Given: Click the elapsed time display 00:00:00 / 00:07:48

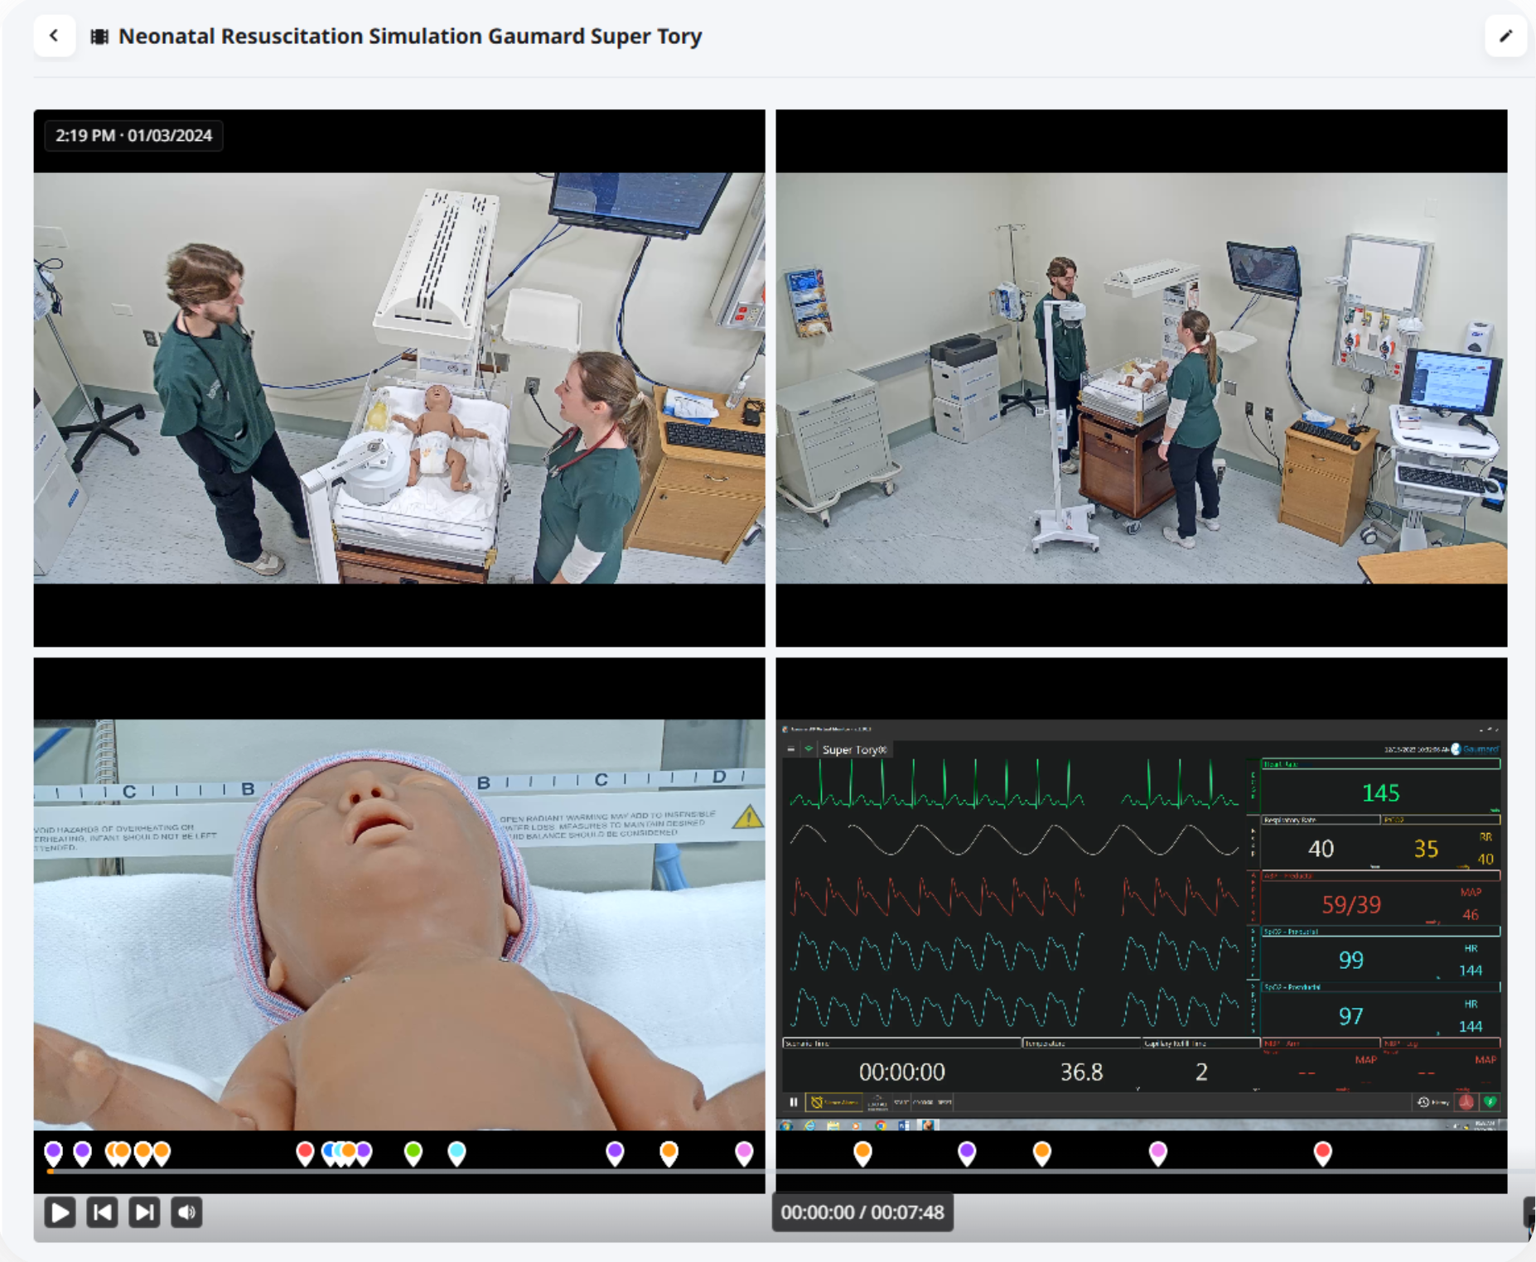Looking at the screenshot, I should click(862, 1211).
